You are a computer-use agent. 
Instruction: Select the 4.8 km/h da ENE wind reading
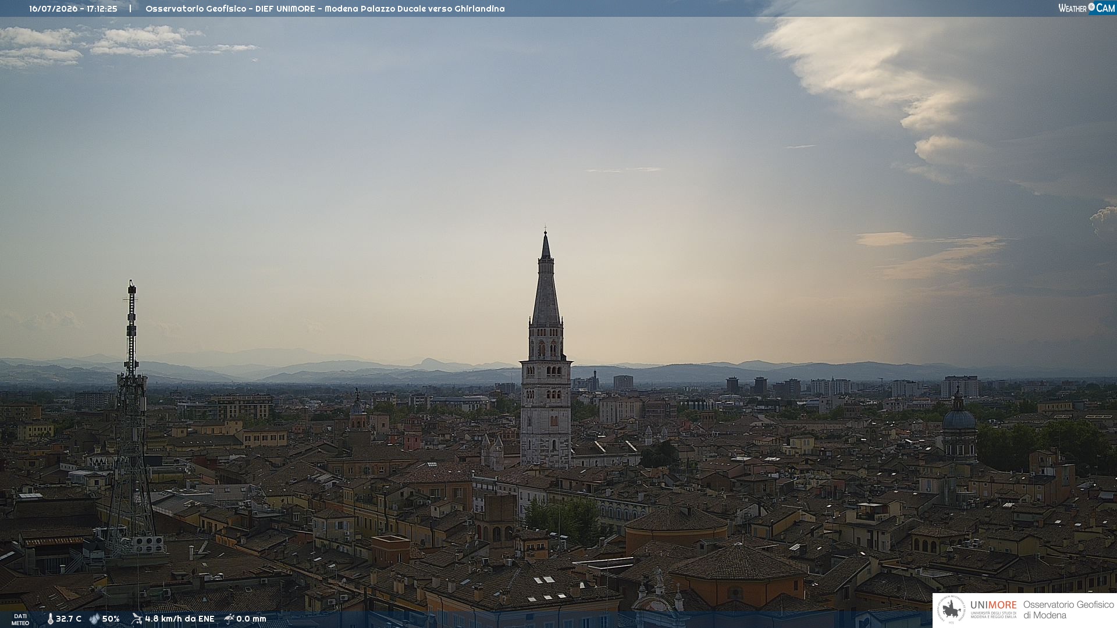[180, 619]
